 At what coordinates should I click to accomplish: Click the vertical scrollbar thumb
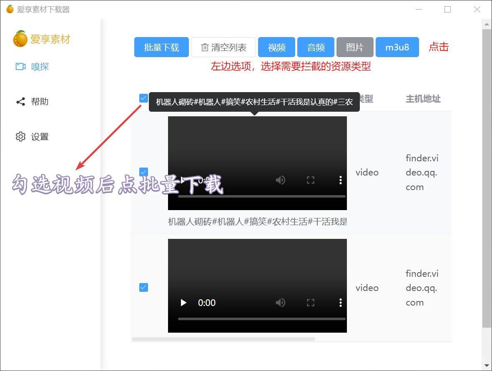click(486, 178)
